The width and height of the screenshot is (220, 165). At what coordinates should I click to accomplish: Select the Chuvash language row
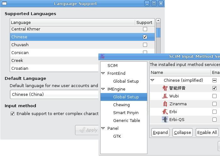pyautogui.click(x=82, y=45)
